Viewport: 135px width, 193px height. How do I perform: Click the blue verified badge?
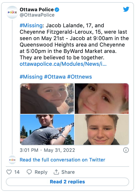(x=57, y=10)
